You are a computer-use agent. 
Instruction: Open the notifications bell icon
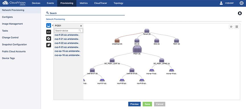tap(240, 13)
